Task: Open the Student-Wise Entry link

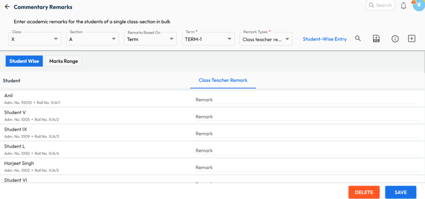Action: coord(325,39)
